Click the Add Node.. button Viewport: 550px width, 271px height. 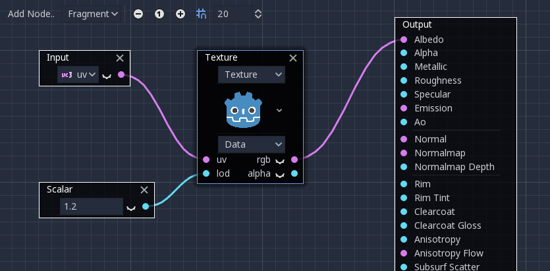[31, 14]
